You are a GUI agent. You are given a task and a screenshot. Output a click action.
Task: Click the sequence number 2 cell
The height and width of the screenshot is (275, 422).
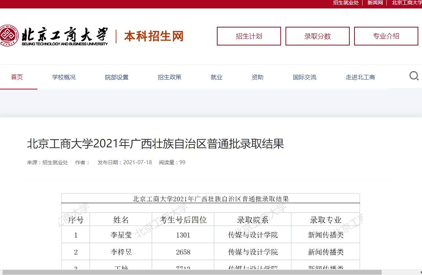tap(76, 252)
